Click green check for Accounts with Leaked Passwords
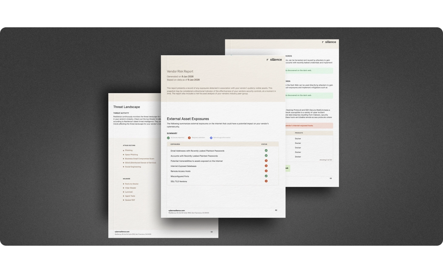 [x=266, y=156]
